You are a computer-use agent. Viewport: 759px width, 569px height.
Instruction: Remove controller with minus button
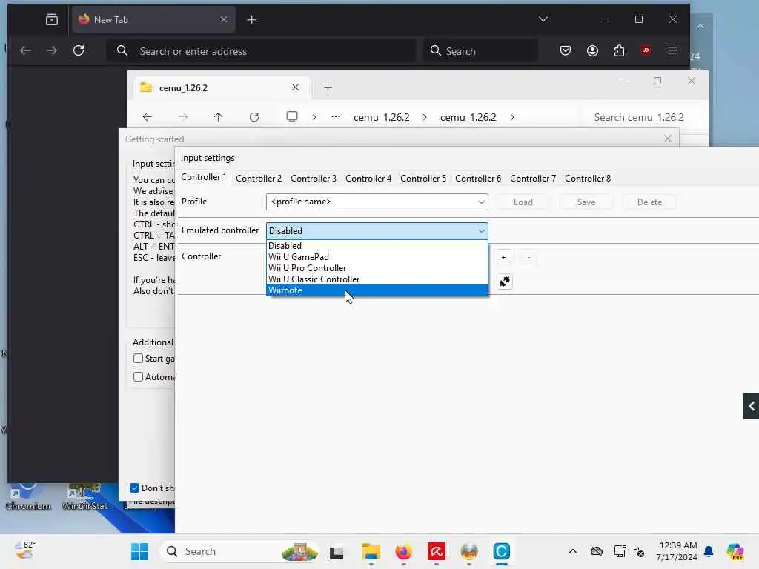(528, 257)
